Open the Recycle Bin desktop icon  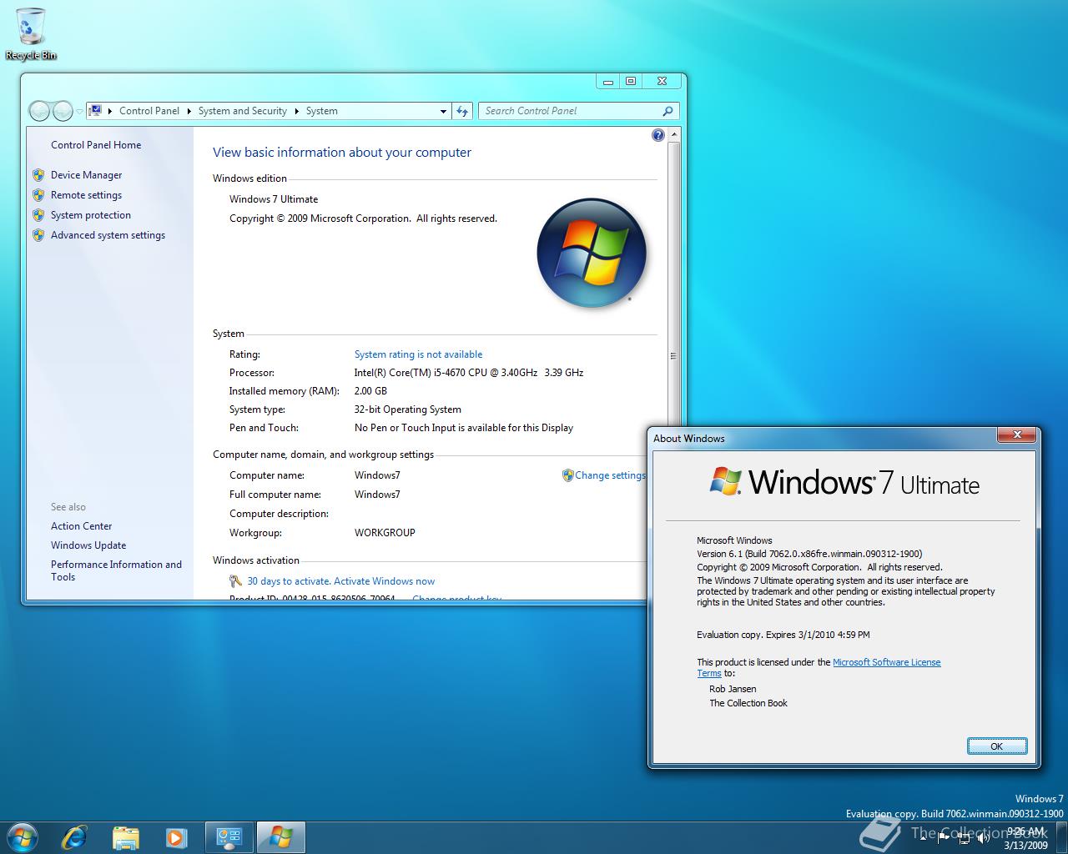(x=31, y=33)
